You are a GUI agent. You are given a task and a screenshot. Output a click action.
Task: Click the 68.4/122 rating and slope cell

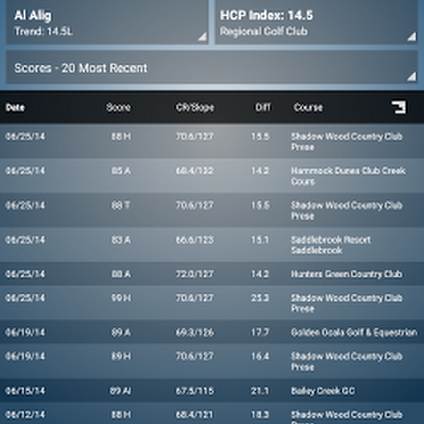point(195,171)
